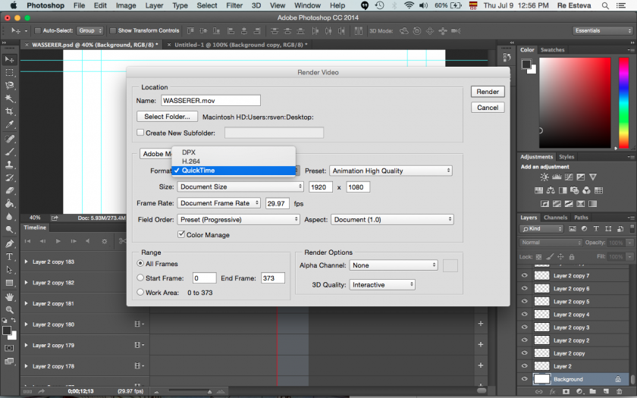
Task: Click the End Frame input field
Action: (x=272, y=278)
